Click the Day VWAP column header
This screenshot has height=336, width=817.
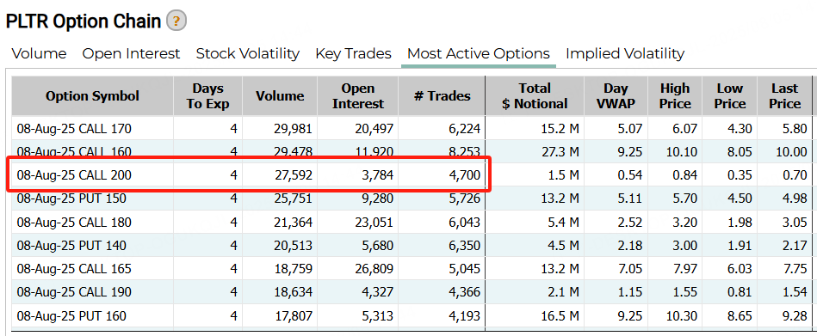pyautogui.click(x=616, y=95)
